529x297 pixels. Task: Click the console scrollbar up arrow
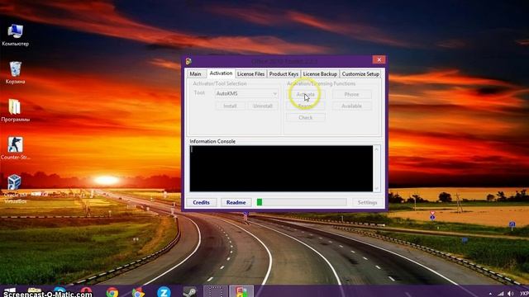click(377, 148)
